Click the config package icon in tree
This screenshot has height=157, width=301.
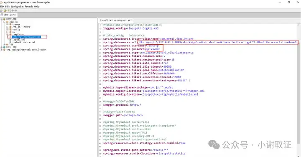pyautogui.click(x=10, y=29)
